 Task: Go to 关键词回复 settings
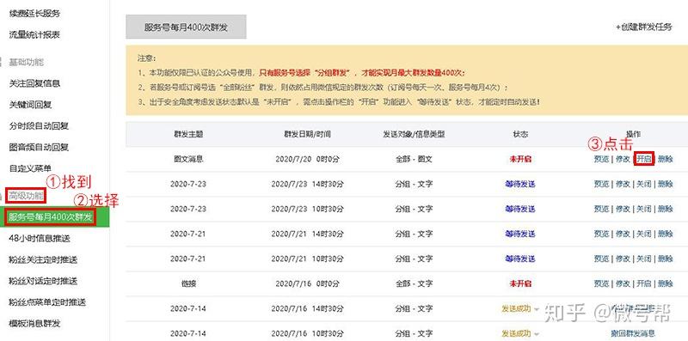[31, 105]
